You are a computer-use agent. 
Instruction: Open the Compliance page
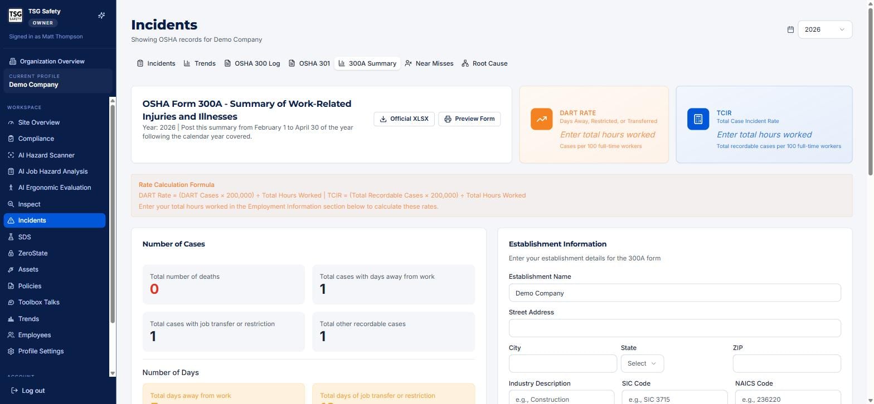[x=55, y=139]
